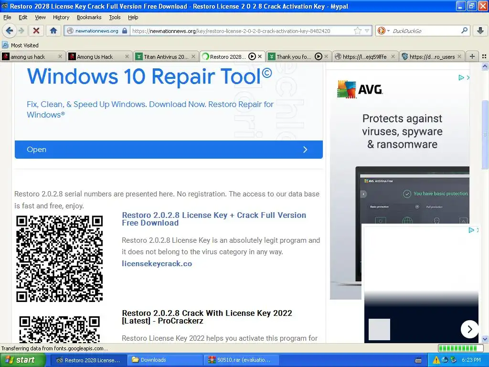Click the Forward arrow button

[21, 31]
